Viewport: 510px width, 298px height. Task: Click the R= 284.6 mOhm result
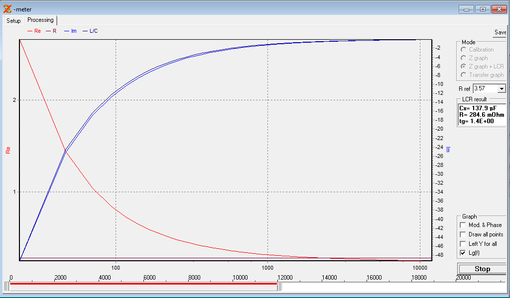(x=482, y=115)
